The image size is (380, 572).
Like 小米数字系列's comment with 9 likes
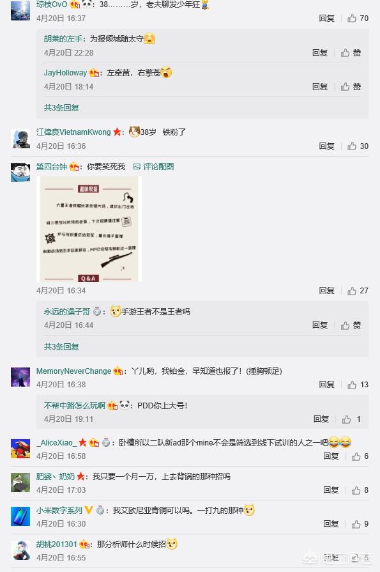(360, 524)
